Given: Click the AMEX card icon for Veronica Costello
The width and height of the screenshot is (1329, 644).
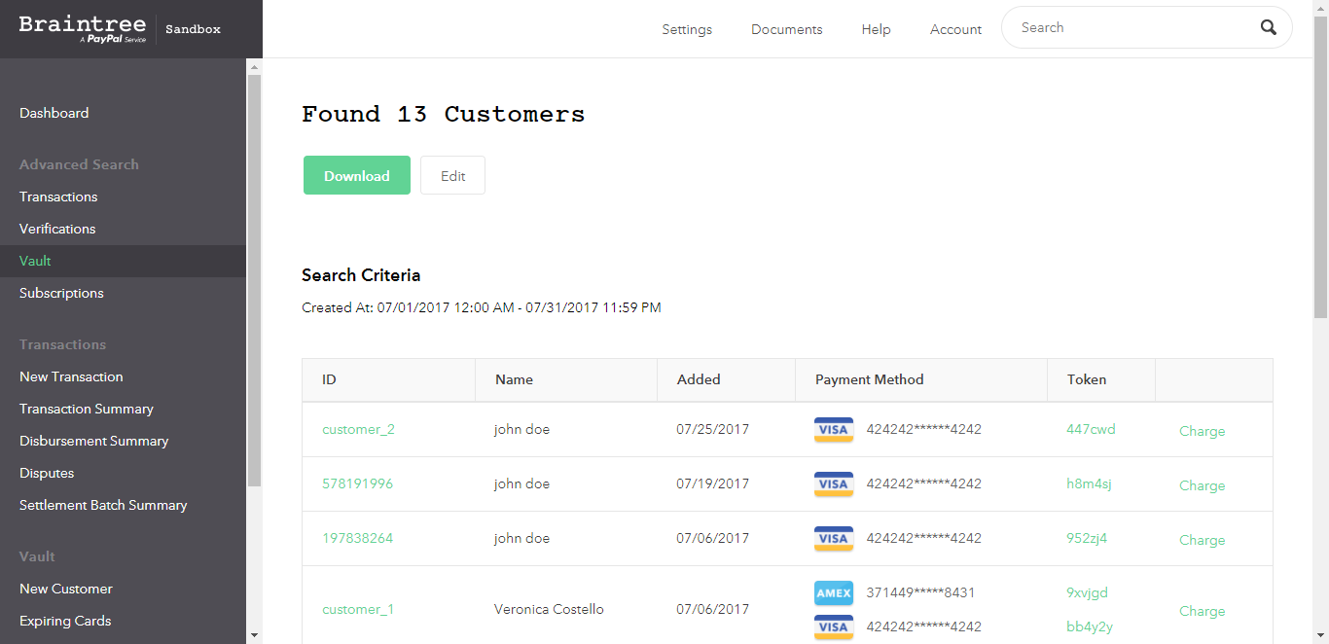Looking at the screenshot, I should coord(833,593).
